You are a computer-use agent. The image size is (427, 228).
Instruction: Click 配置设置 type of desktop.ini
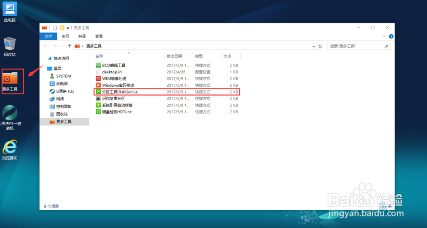202,72
